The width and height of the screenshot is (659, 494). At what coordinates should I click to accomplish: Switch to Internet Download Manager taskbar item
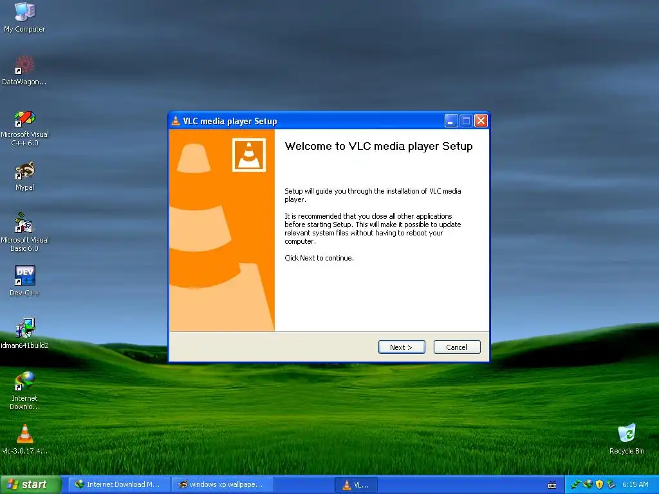pos(119,484)
